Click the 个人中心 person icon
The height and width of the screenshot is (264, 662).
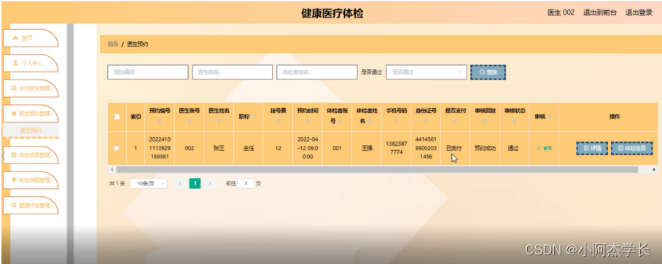(x=15, y=63)
